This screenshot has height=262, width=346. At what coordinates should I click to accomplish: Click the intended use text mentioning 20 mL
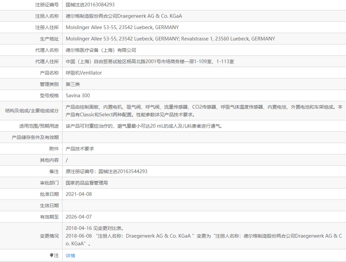[144, 126]
